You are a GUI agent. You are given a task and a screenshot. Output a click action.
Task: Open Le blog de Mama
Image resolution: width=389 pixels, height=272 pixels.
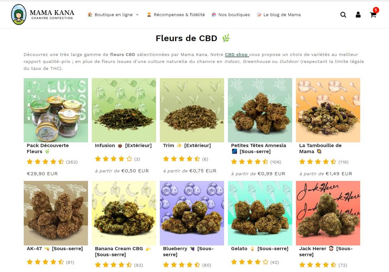(282, 15)
